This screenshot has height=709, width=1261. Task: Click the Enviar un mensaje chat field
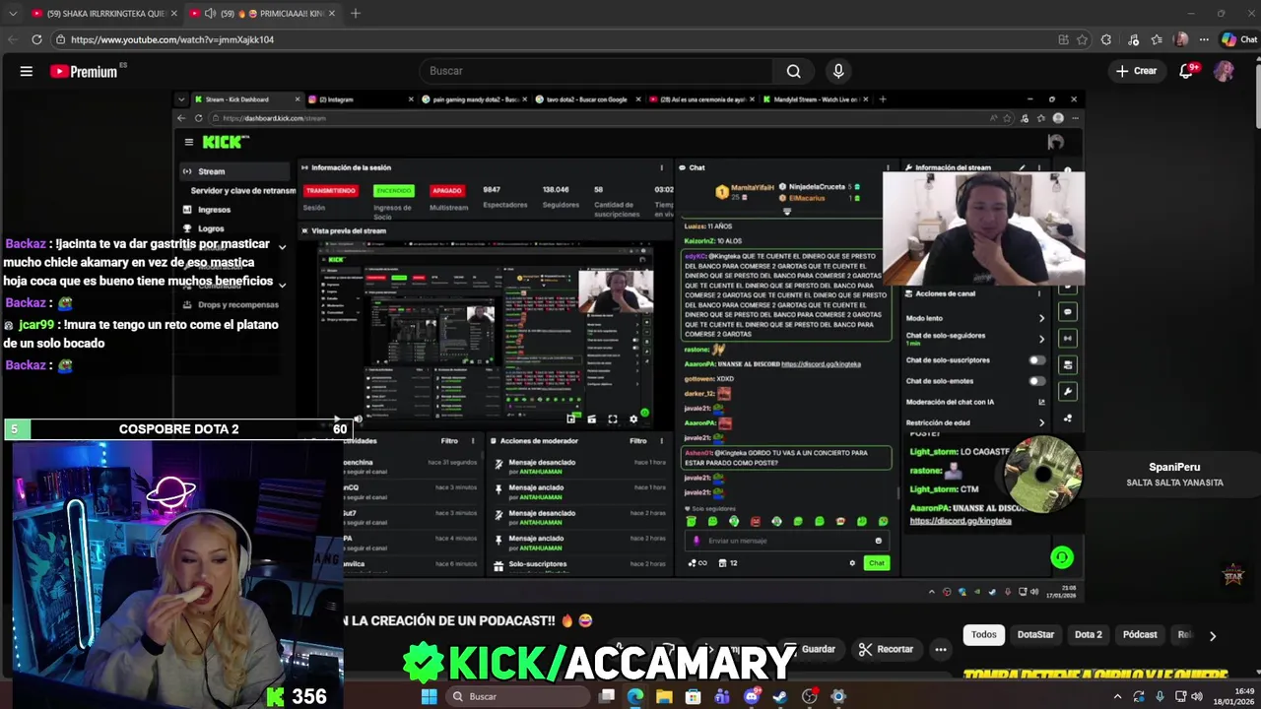pyautogui.click(x=786, y=541)
